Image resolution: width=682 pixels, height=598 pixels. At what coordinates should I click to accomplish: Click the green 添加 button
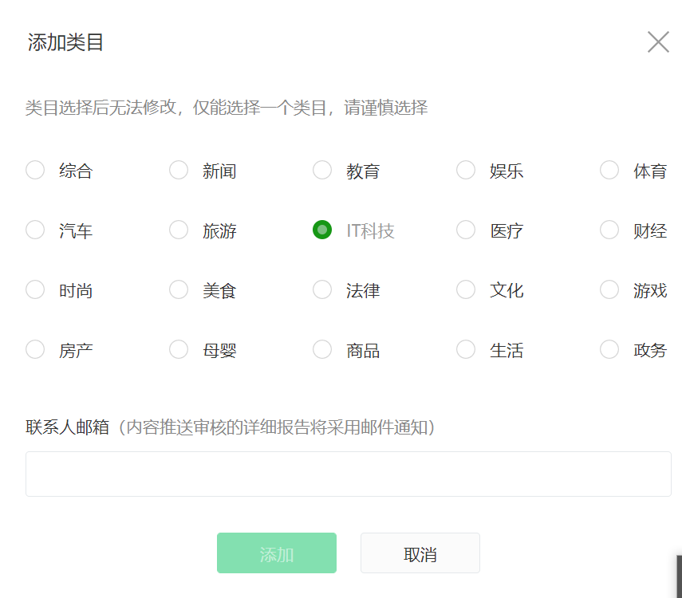click(x=277, y=553)
